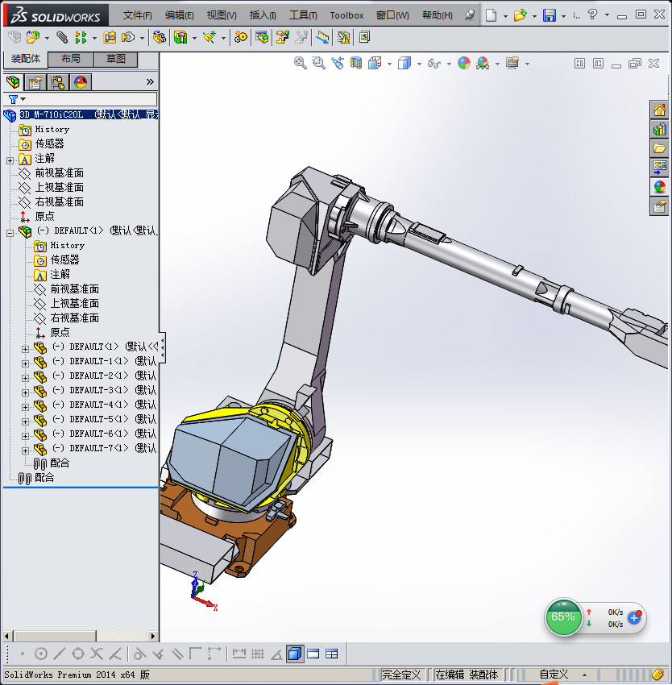Toggle the shaded cube view button

tap(295, 654)
